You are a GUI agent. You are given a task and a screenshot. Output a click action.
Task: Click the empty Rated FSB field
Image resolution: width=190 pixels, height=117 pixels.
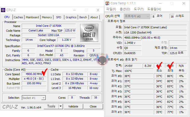[x=34, y=88]
